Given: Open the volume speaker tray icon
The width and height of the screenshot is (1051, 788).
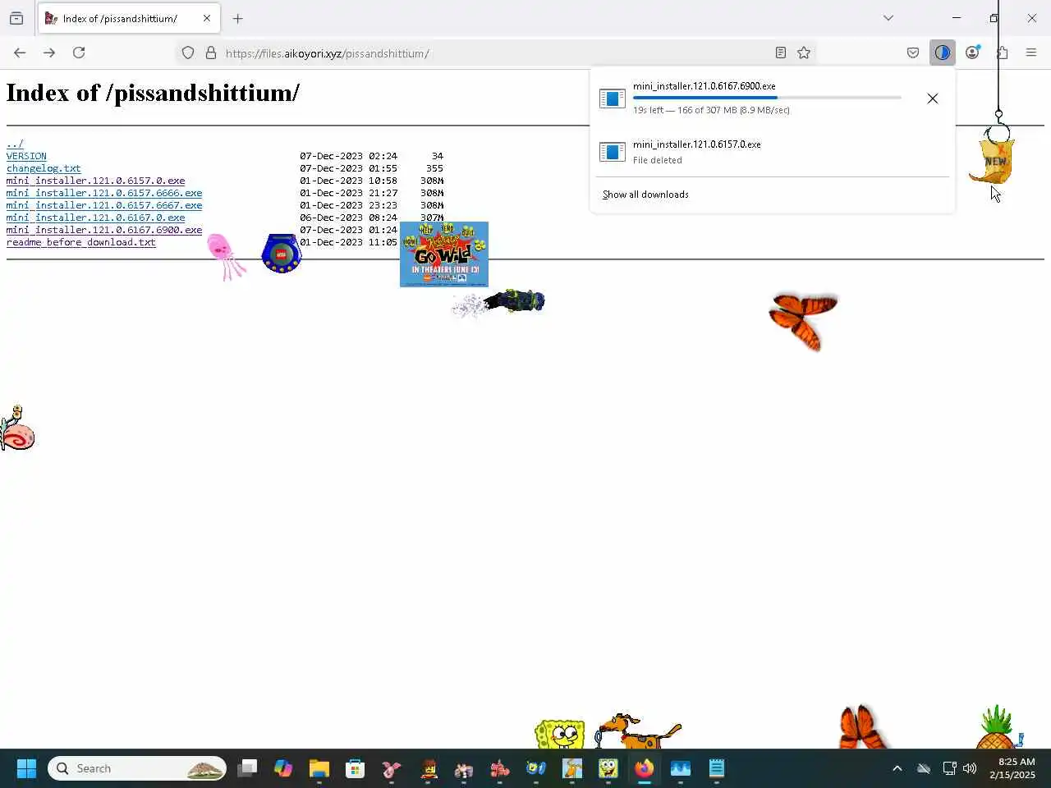Looking at the screenshot, I should (x=970, y=768).
